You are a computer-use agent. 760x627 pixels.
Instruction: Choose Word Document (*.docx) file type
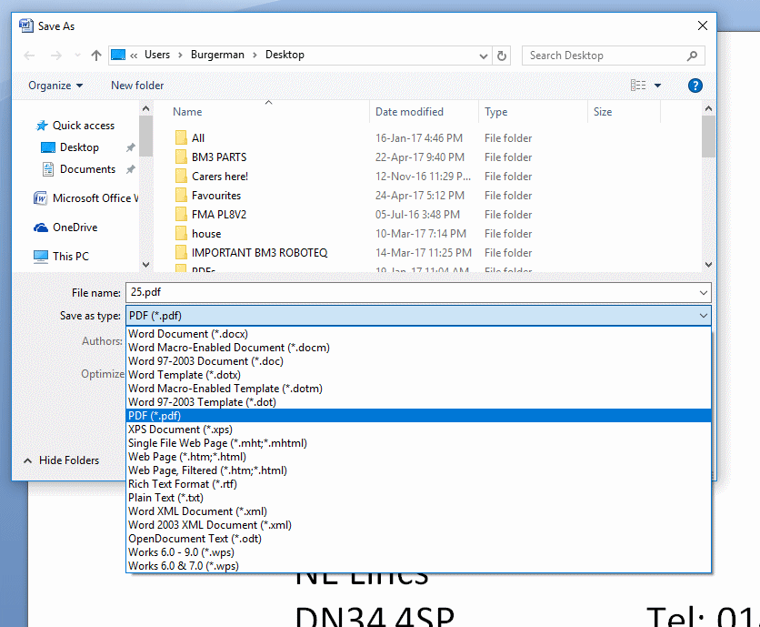188,334
